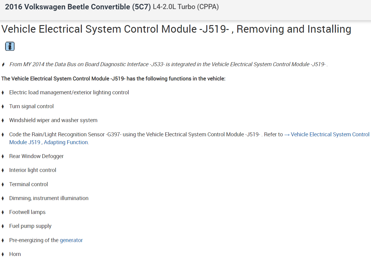The width and height of the screenshot is (371, 259).
Task: Click the blue information note icon
Action: point(10,46)
